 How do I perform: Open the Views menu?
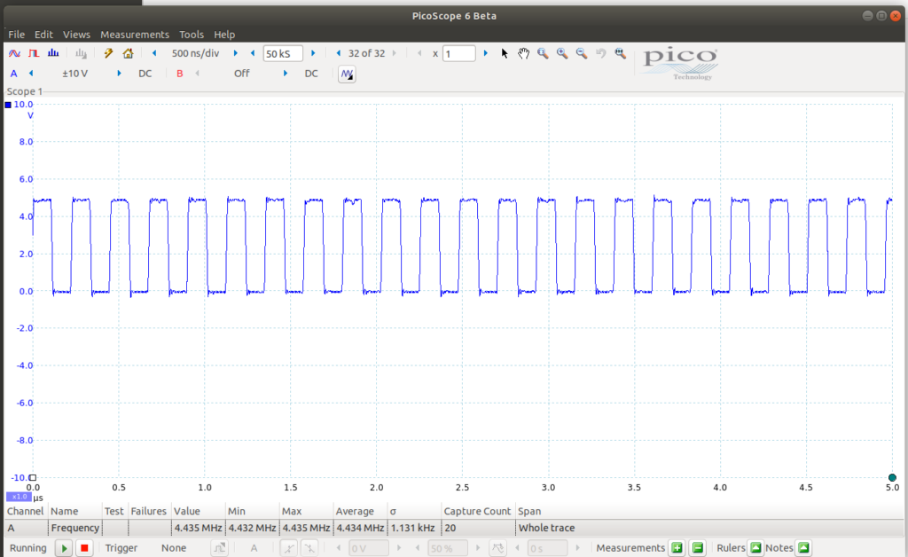[x=76, y=35]
